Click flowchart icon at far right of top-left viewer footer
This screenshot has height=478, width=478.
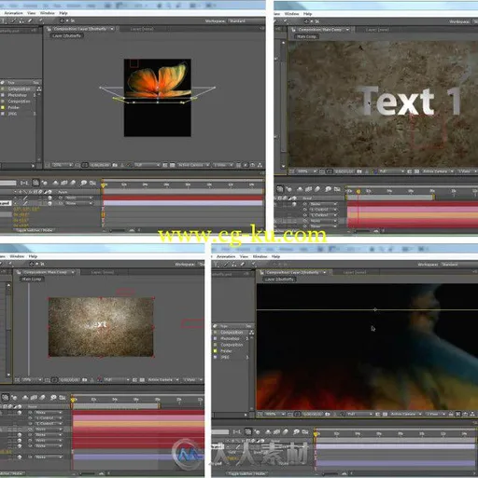260,165
